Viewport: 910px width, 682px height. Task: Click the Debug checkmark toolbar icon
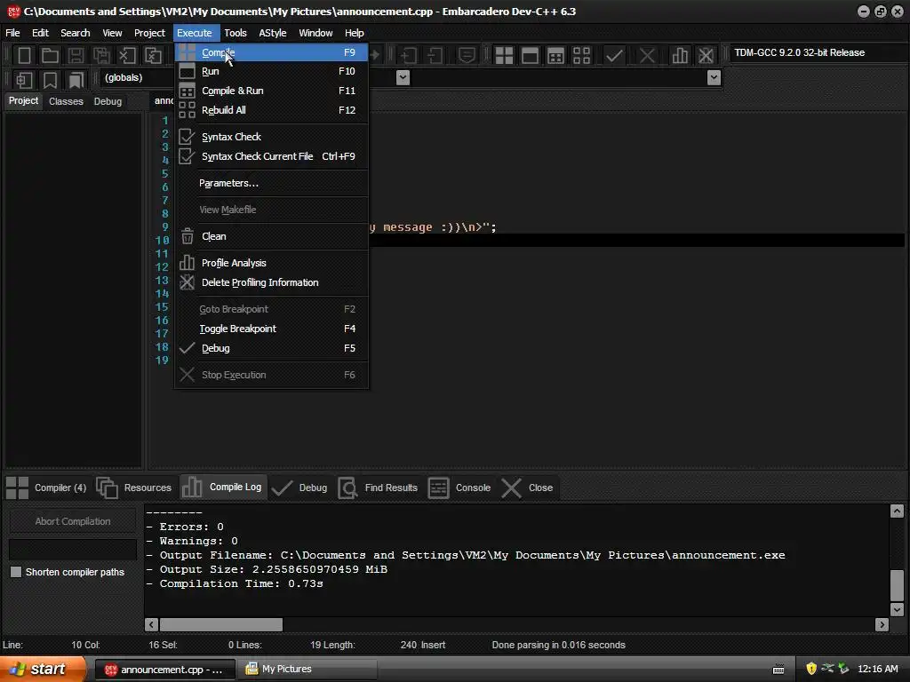click(x=614, y=56)
